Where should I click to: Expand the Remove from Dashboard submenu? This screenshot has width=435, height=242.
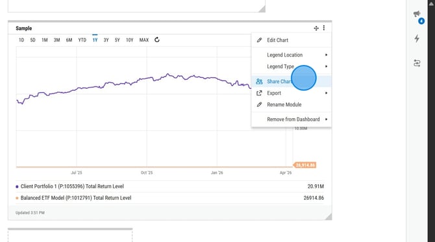click(x=292, y=119)
